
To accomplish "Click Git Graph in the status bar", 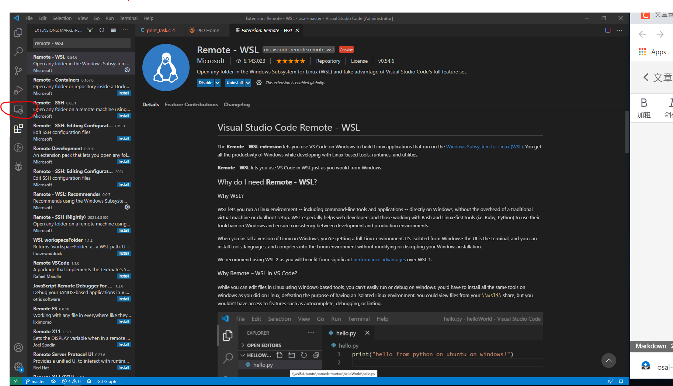I will click(x=107, y=381).
